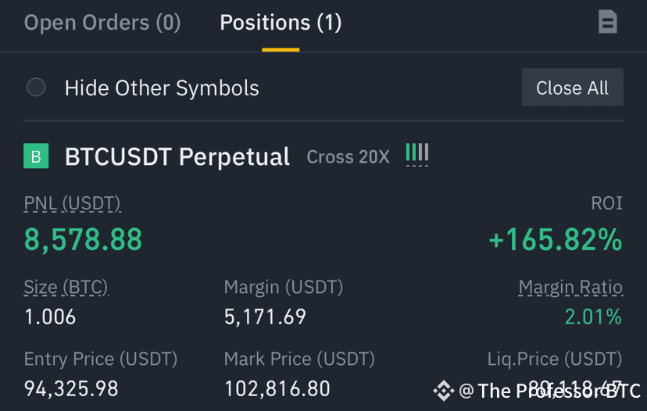Tap Cross 20X margin mode label

click(x=348, y=157)
